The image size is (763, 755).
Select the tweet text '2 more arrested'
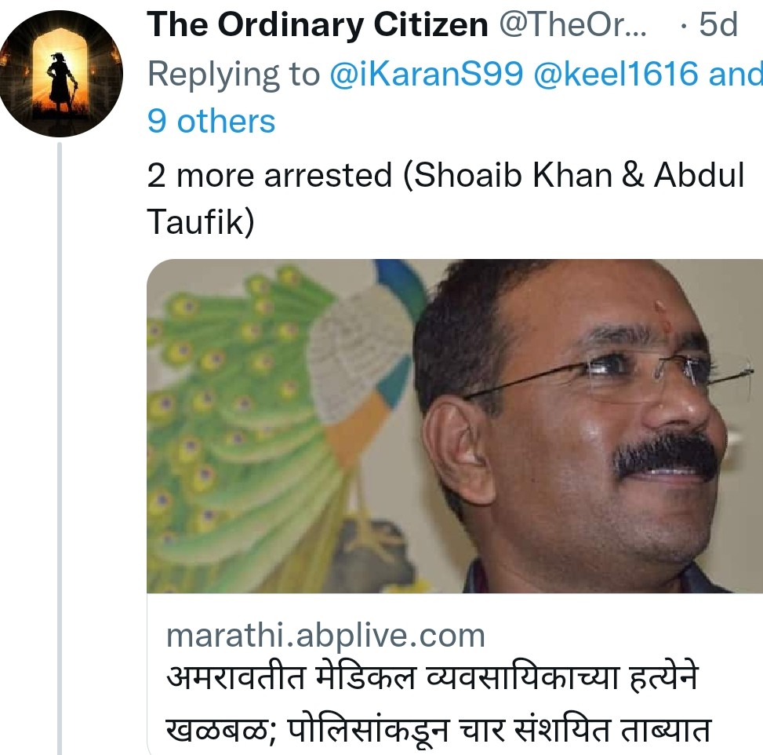coord(269,175)
